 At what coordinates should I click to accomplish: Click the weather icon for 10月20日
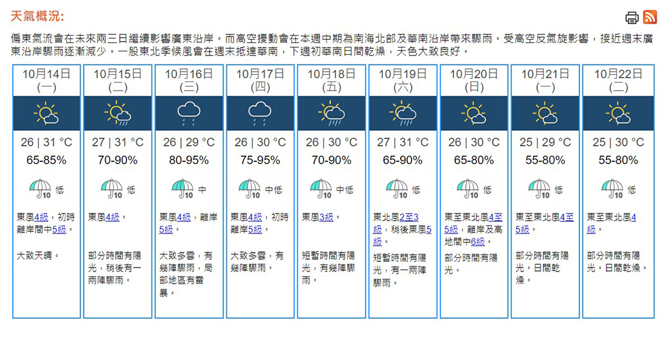[474, 114]
